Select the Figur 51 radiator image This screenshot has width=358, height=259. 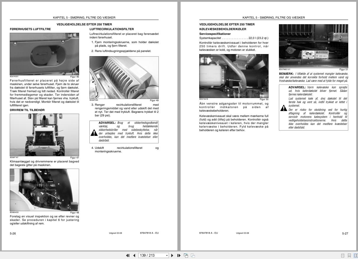click(313, 46)
